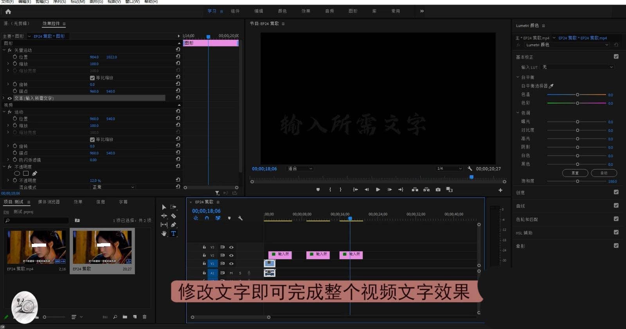
Task: Select the Selection arrow tool
Action: click(164, 207)
